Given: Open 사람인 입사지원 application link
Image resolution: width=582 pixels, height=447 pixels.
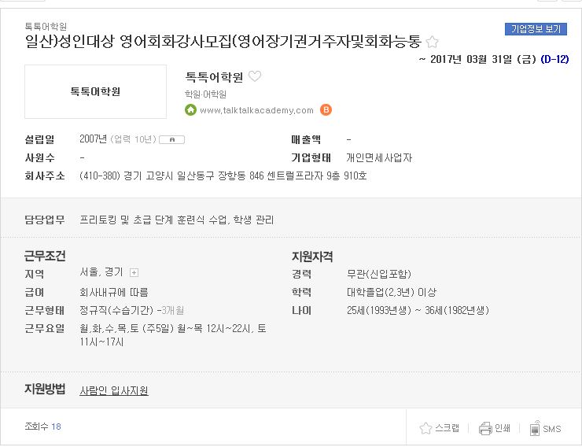Looking at the screenshot, I should pyautogui.click(x=114, y=390).
